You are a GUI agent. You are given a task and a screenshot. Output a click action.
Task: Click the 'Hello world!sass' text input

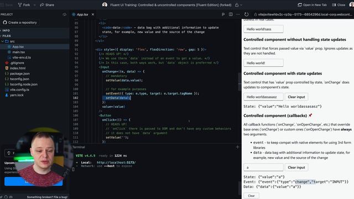263,29
